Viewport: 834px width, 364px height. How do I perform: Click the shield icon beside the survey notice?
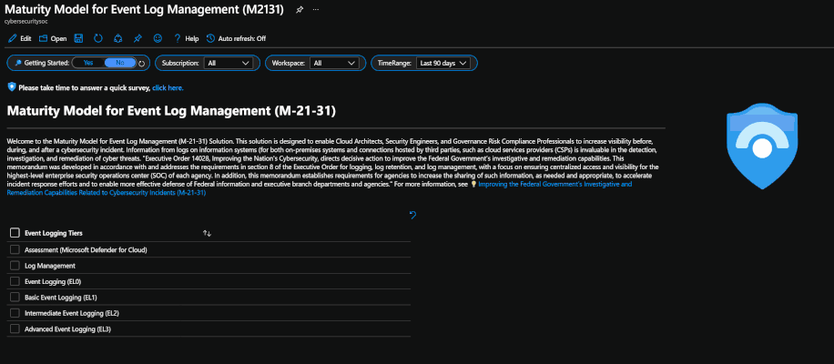click(x=12, y=86)
